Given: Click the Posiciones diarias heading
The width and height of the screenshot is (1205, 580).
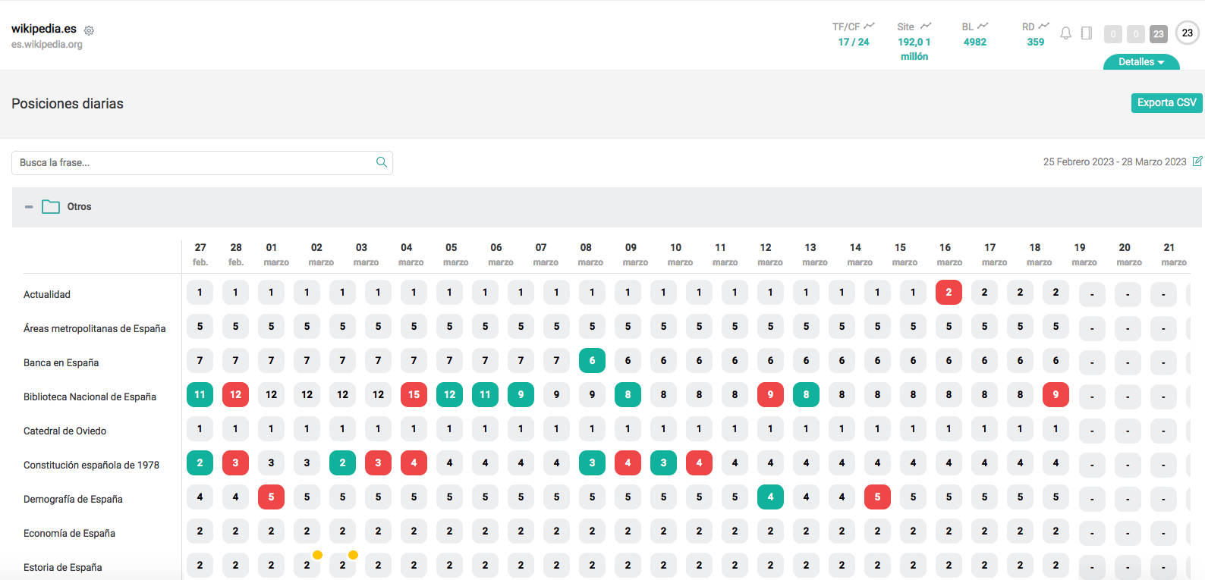Looking at the screenshot, I should pos(68,104).
